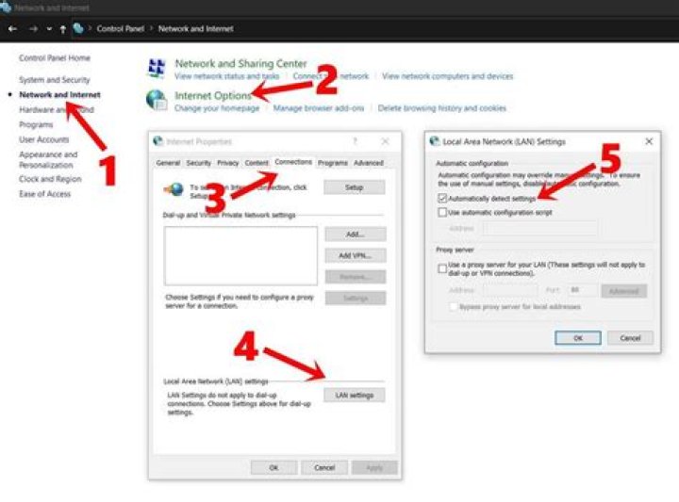This screenshot has height=502, width=679.
Task: Toggle Automatically detect settings checkbox
Action: tap(442, 198)
